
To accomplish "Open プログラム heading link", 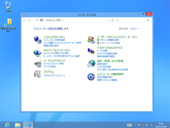I will click(x=49, y=72).
